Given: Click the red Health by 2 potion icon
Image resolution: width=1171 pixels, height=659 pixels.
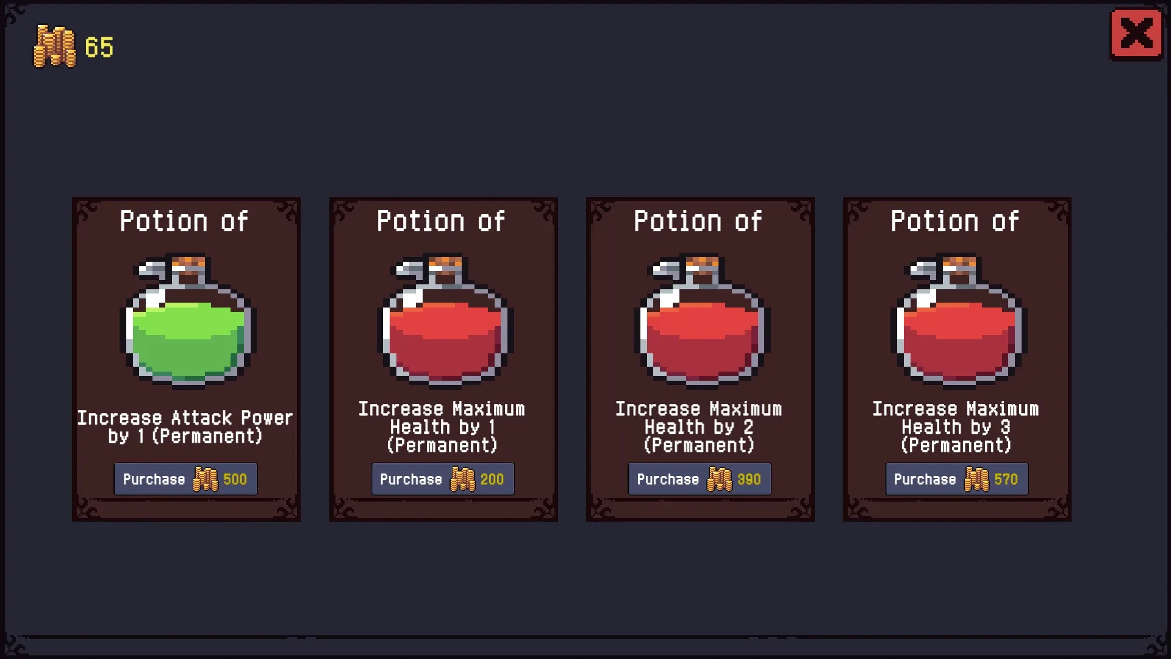Looking at the screenshot, I should (702, 321).
